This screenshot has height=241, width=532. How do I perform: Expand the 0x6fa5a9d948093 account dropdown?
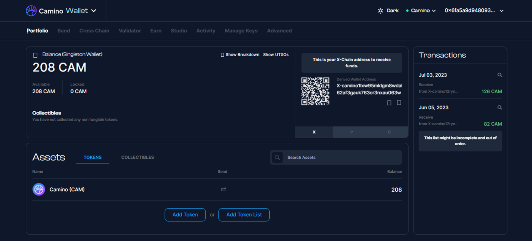[x=474, y=11]
